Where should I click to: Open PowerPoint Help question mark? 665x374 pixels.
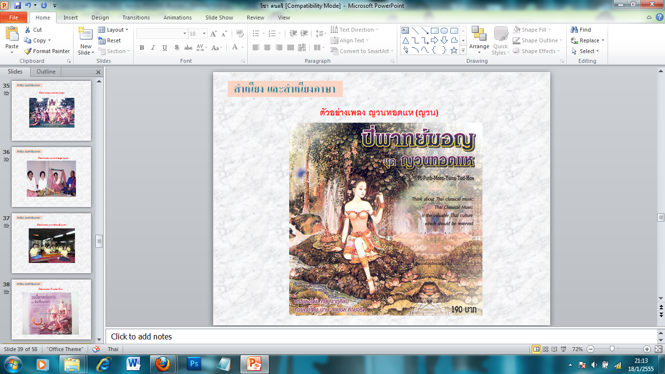pos(659,17)
